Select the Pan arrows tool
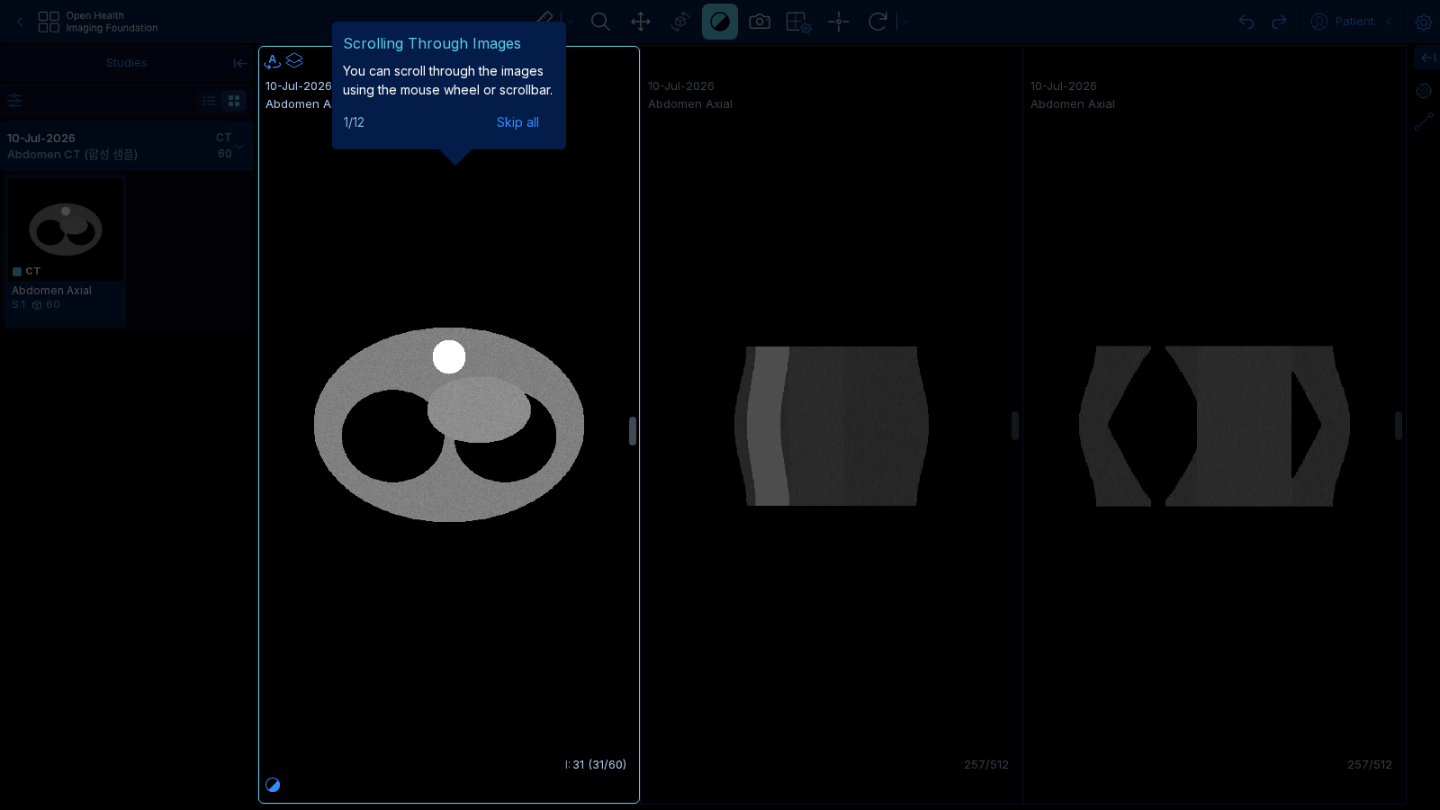 [641, 22]
